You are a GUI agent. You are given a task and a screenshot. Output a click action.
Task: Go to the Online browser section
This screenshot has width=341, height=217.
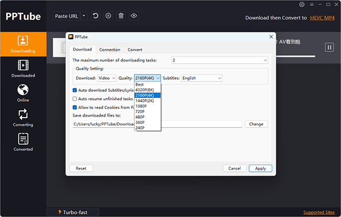[x=23, y=93]
